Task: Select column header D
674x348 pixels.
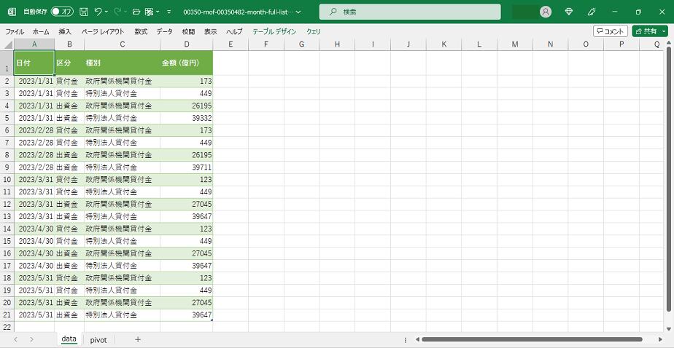Action: [x=186, y=44]
